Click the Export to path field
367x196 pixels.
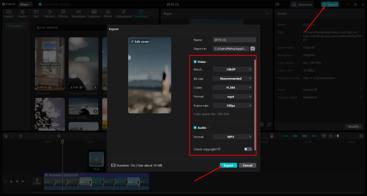tap(231, 49)
